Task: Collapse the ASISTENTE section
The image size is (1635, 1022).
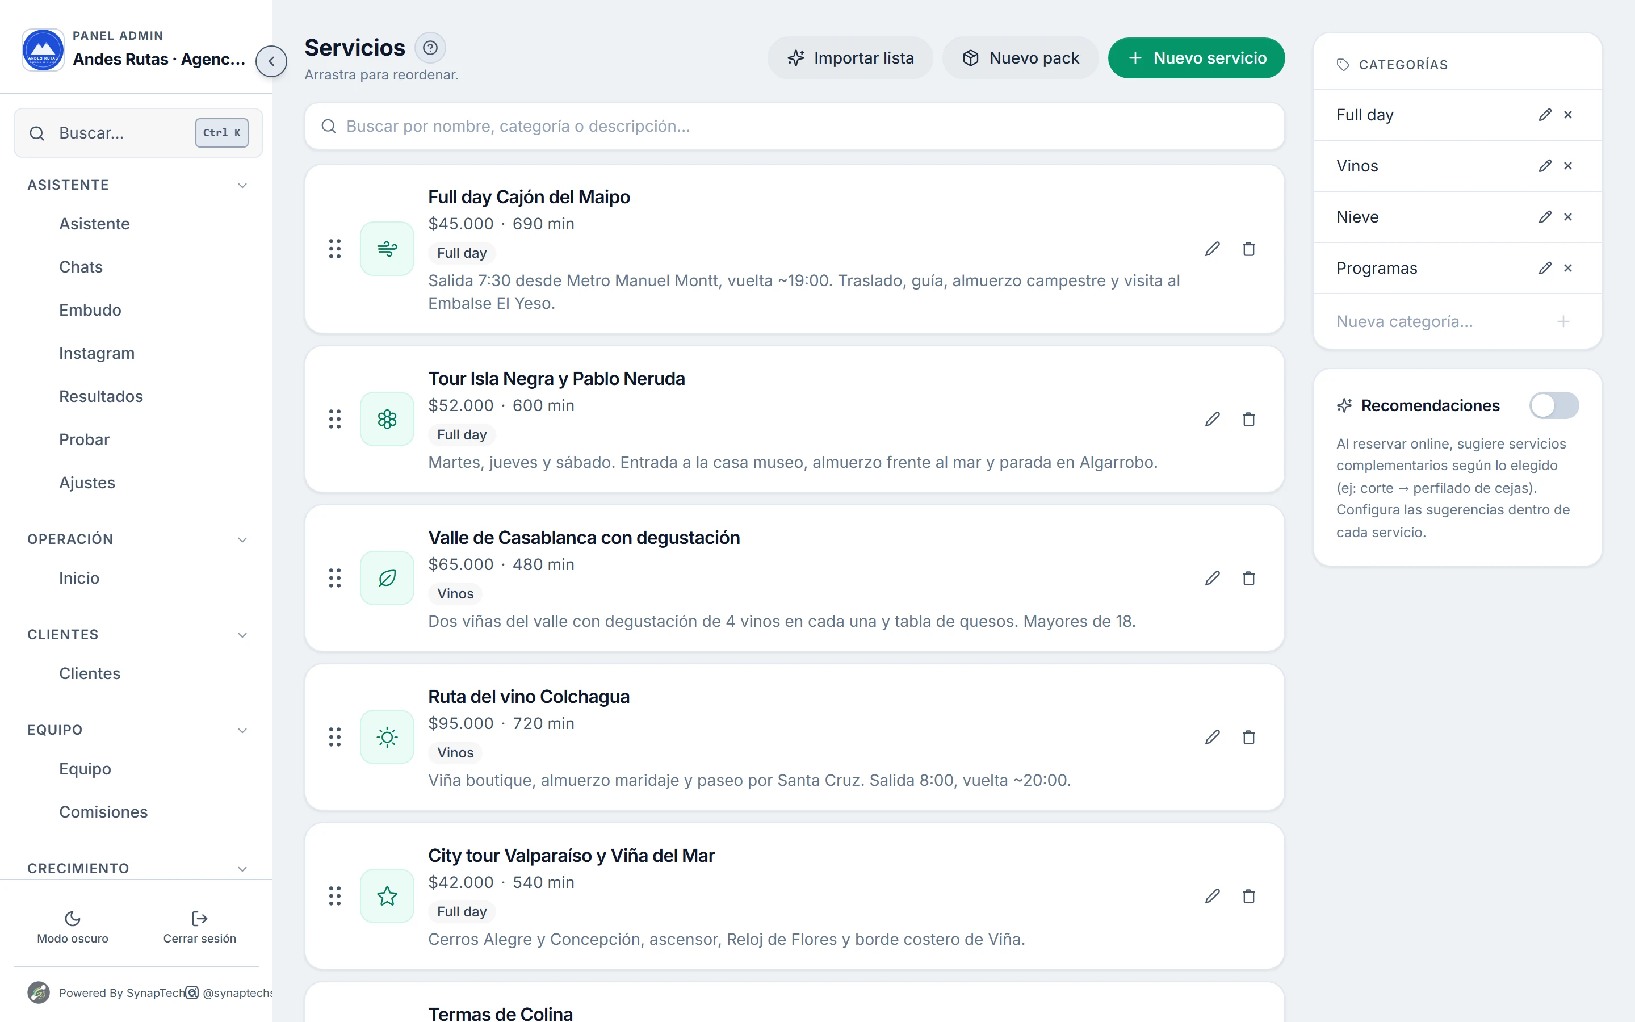Action: [242, 185]
